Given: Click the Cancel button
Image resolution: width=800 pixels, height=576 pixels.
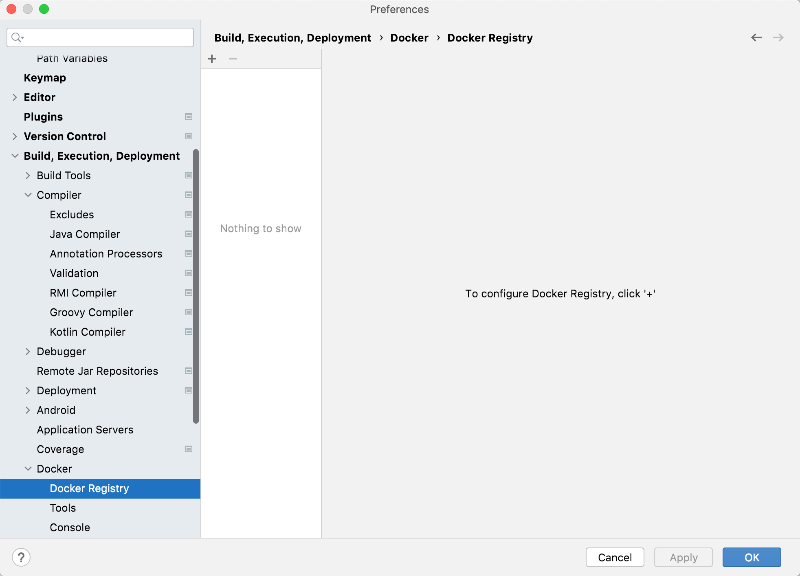Looking at the screenshot, I should 615,557.
